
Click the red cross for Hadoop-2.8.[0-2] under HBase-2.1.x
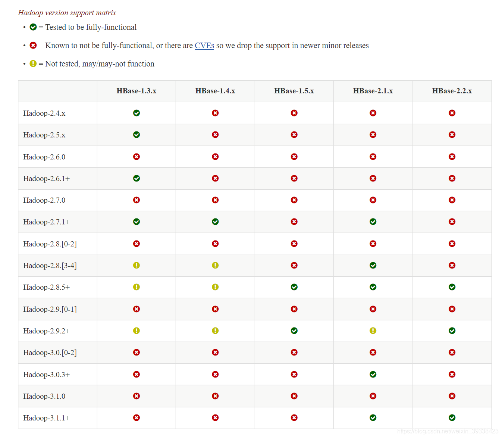coord(373,243)
